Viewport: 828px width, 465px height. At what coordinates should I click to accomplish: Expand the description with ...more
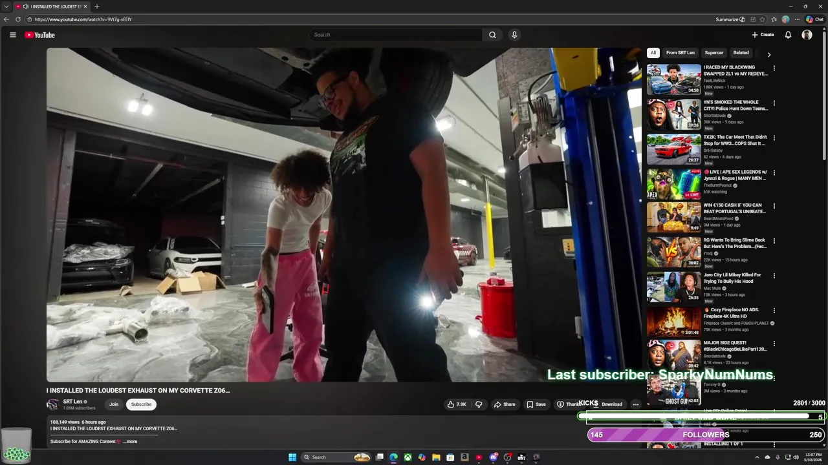130,442
